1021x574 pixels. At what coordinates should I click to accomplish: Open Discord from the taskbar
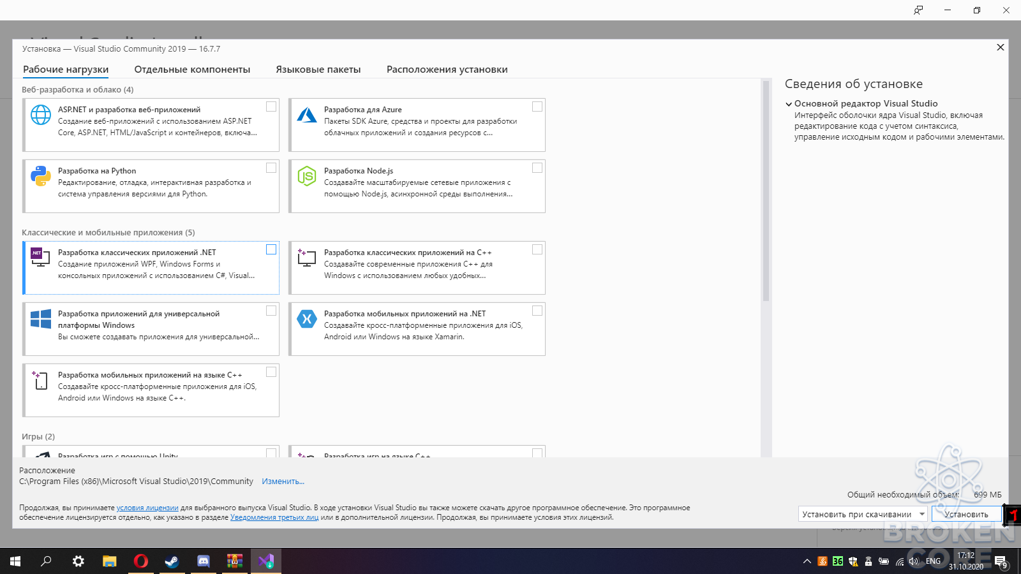(204, 561)
